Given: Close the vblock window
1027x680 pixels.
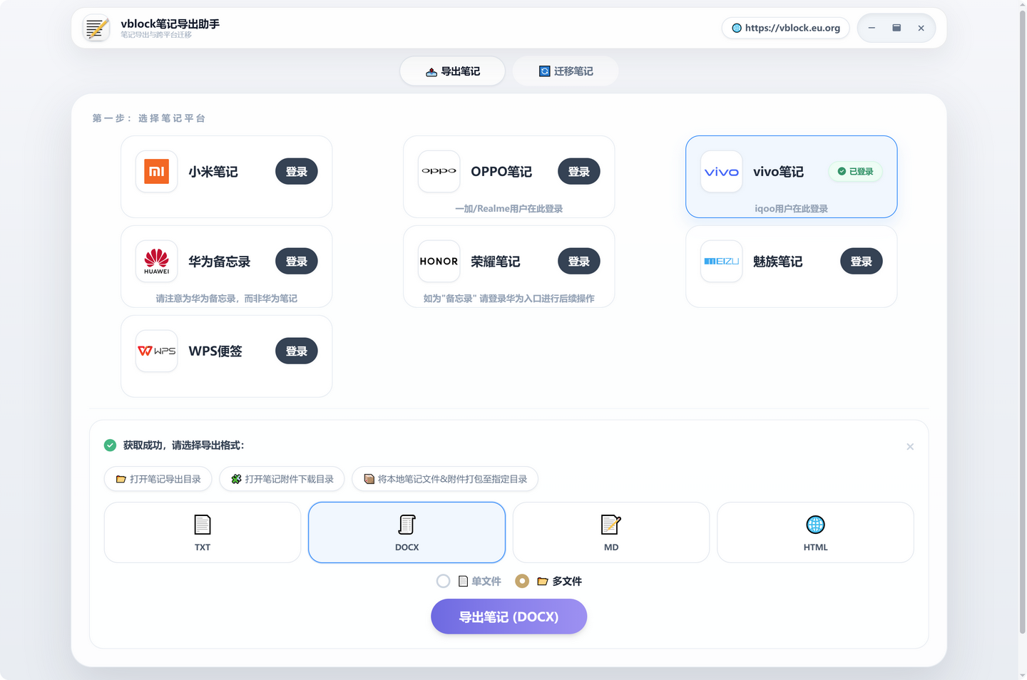Looking at the screenshot, I should 921,29.
